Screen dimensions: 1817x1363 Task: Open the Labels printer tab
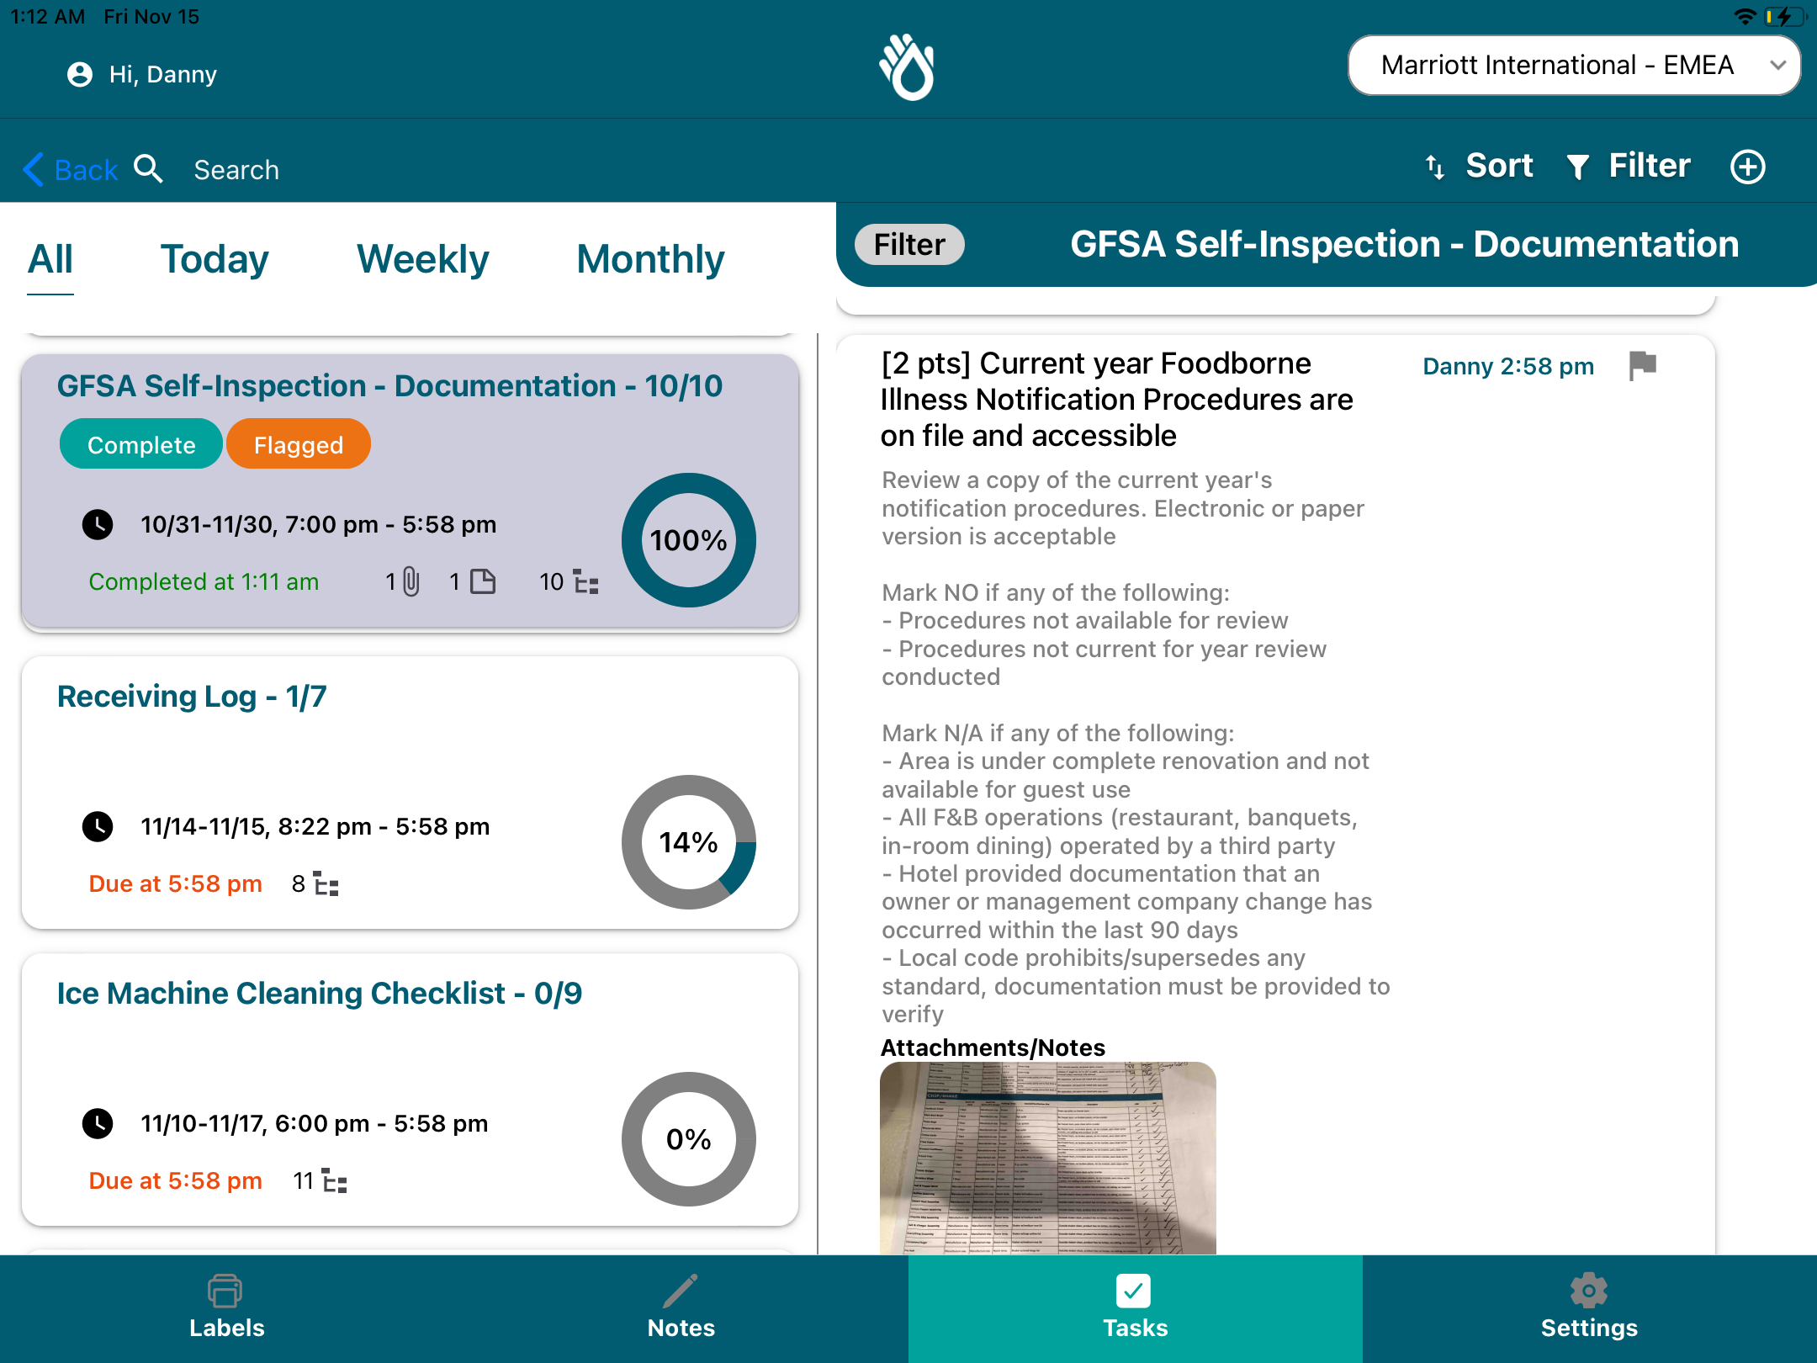tap(226, 1306)
